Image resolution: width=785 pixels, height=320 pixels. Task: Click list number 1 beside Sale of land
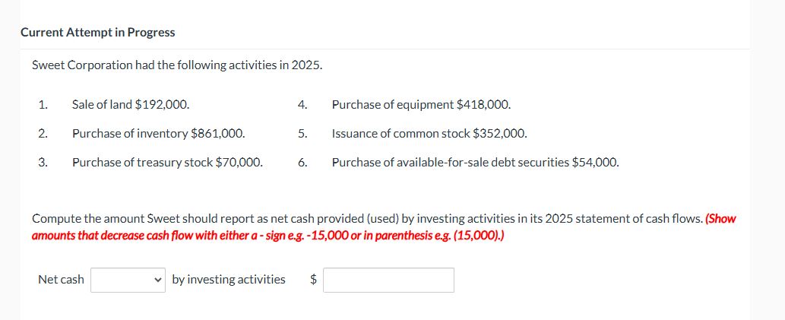(x=43, y=105)
